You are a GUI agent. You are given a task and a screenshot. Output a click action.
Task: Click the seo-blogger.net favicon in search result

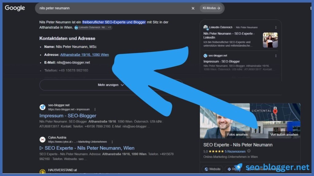click(42, 107)
